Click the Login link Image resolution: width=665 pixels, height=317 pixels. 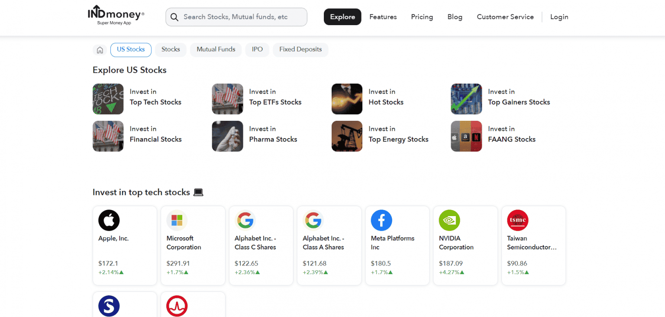point(559,17)
